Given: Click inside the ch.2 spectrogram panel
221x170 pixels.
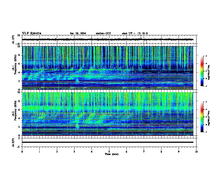Looking at the screenshot, I should pos(107,114).
